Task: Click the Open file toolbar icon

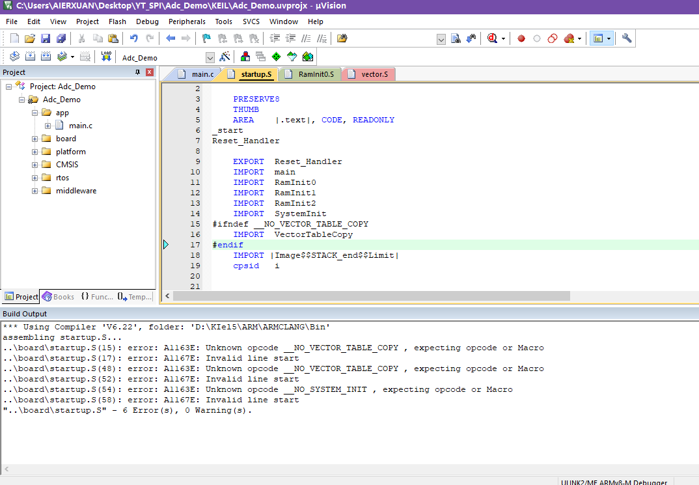Action: click(30, 38)
